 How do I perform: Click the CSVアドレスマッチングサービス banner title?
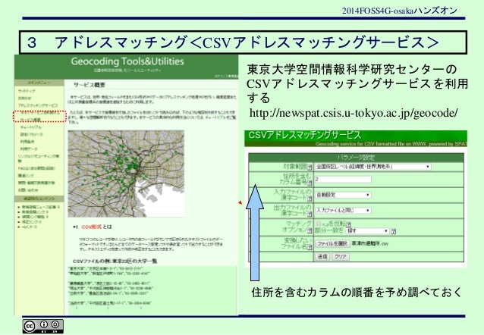tap(304, 135)
